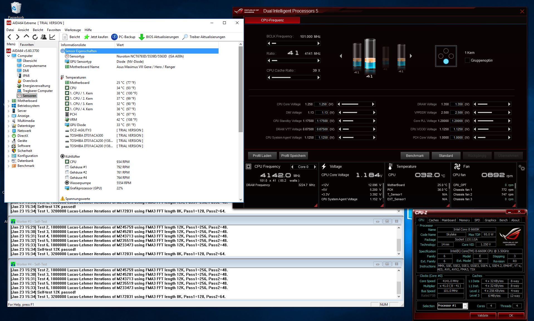Click the users icon in AIDA64 toolbar
The height and width of the screenshot is (321, 534).
point(43,37)
